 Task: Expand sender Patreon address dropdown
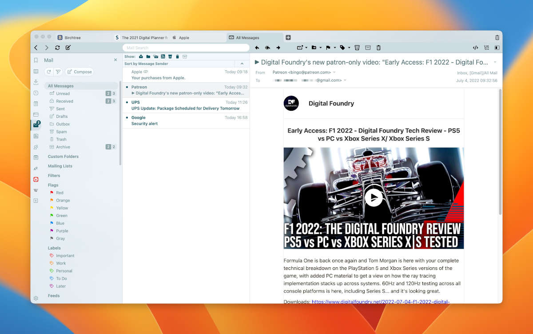[334, 72]
